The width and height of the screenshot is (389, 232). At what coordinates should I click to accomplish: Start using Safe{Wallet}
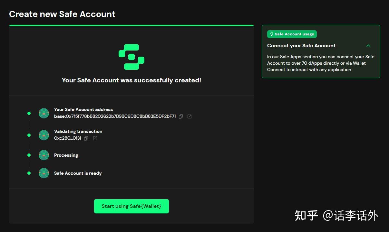point(131,206)
